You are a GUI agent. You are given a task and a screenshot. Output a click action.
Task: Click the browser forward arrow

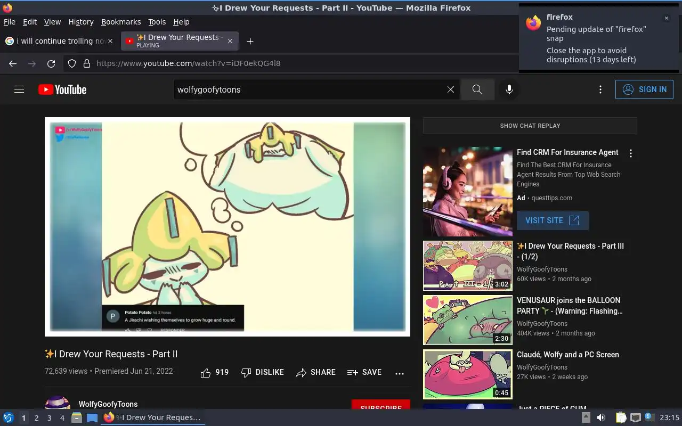pos(32,63)
